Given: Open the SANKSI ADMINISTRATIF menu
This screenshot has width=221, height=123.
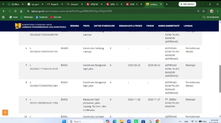Looking at the screenshot, I should [x=169, y=26].
